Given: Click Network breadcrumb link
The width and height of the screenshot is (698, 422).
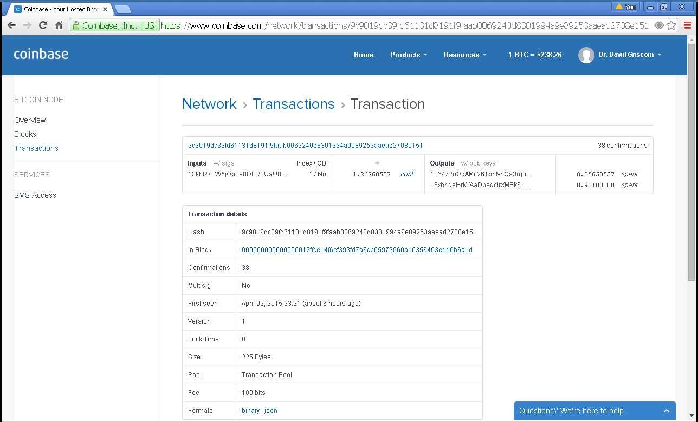Looking at the screenshot, I should (209, 104).
